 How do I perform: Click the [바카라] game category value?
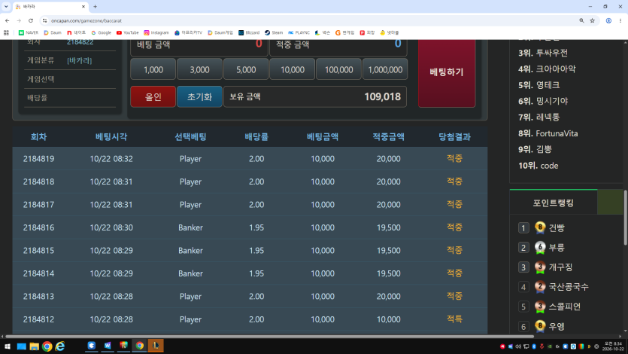pyautogui.click(x=79, y=60)
